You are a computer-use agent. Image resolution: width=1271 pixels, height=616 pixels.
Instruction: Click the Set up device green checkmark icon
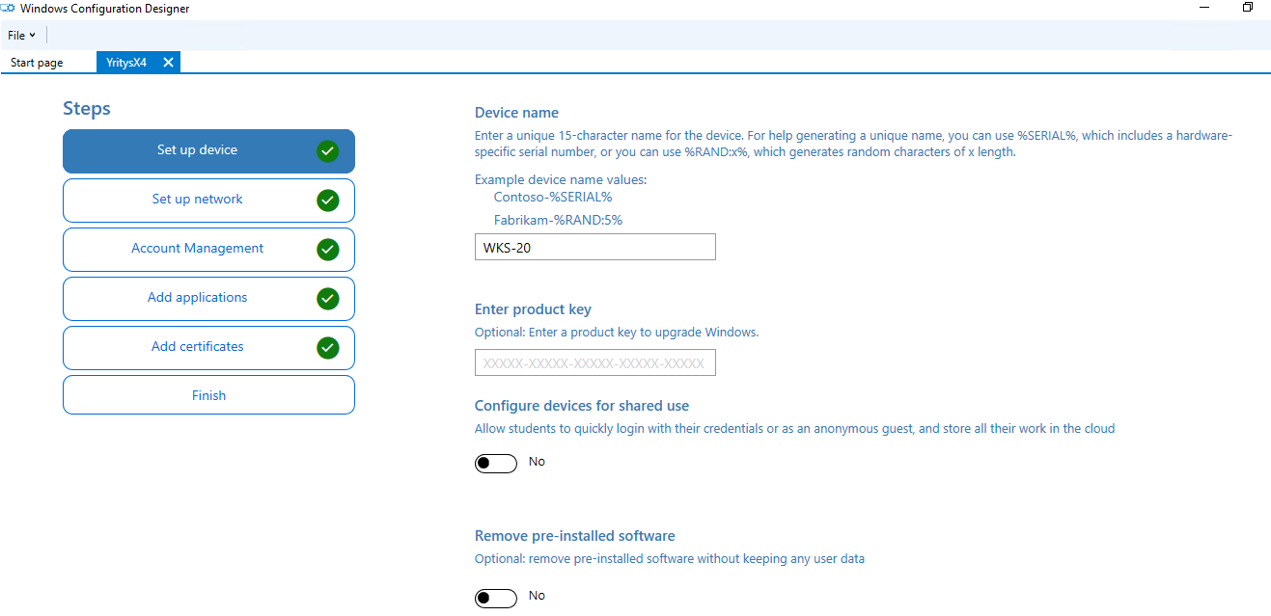(328, 151)
